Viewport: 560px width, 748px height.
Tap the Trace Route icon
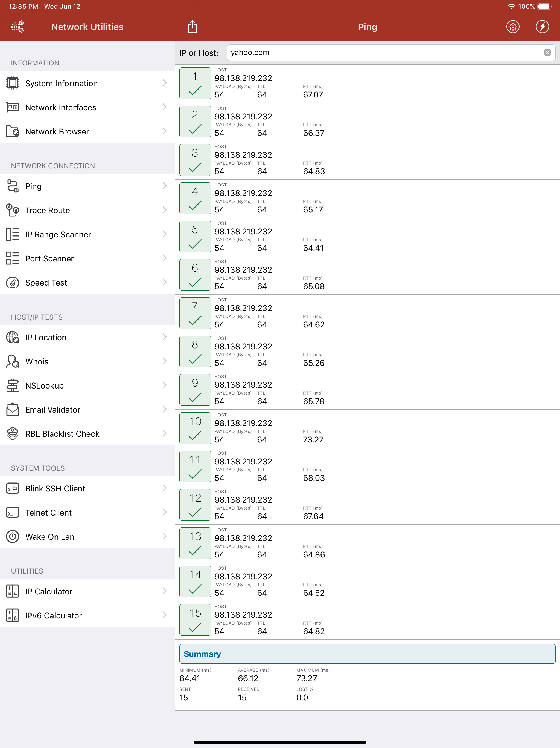click(13, 210)
